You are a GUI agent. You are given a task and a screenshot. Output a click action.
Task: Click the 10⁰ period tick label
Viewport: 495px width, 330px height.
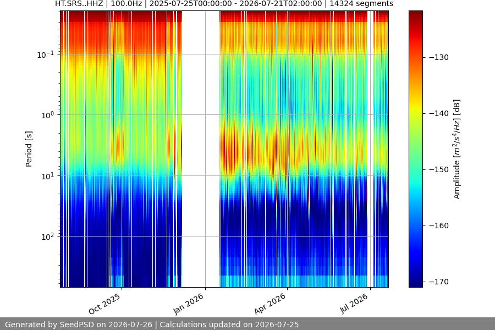tap(48, 115)
